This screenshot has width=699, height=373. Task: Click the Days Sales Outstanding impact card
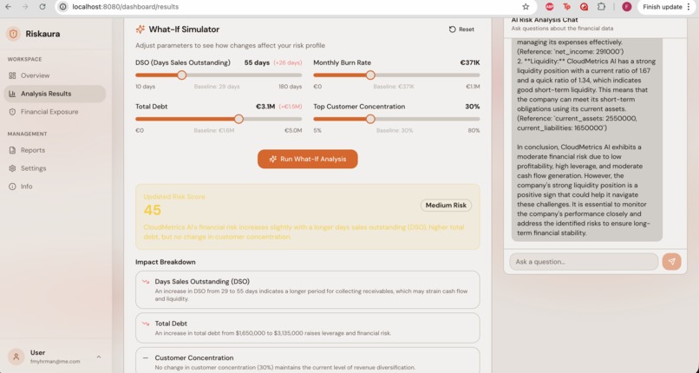[308, 290]
